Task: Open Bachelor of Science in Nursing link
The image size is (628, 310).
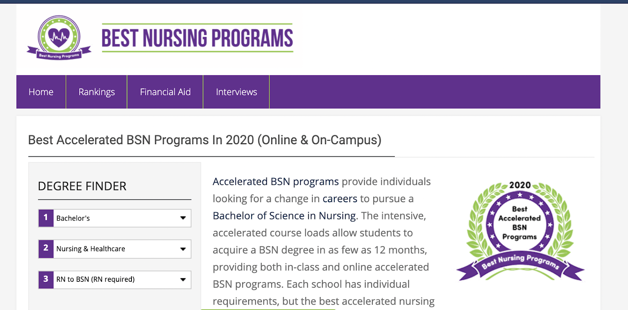Action: [284, 216]
